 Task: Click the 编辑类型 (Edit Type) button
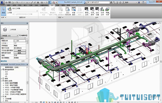pyautogui.click(x=23, y=36)
